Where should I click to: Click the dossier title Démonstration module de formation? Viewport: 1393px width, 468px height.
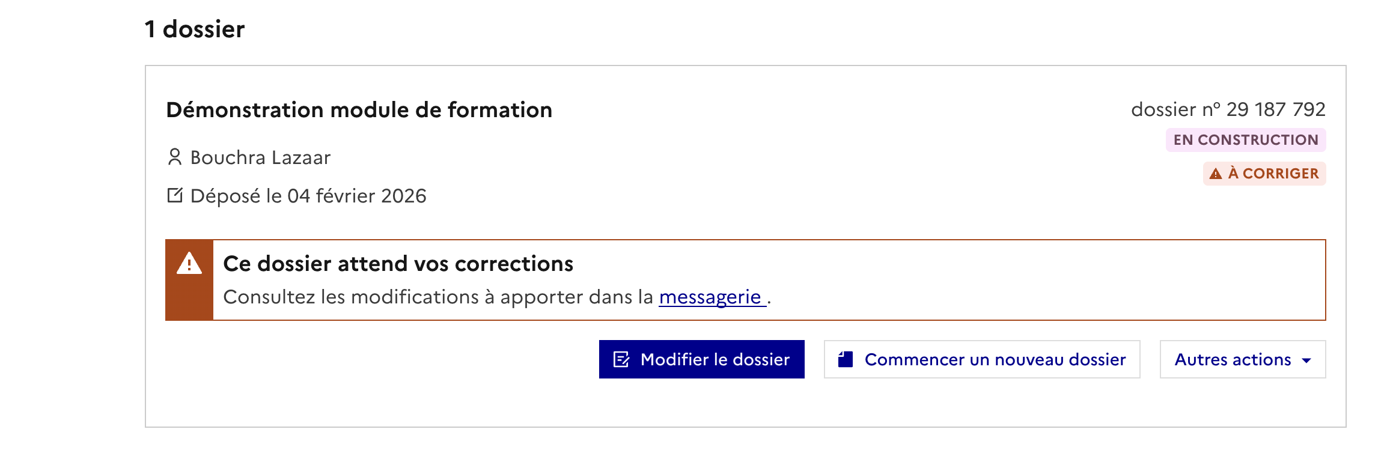[359, 110]
